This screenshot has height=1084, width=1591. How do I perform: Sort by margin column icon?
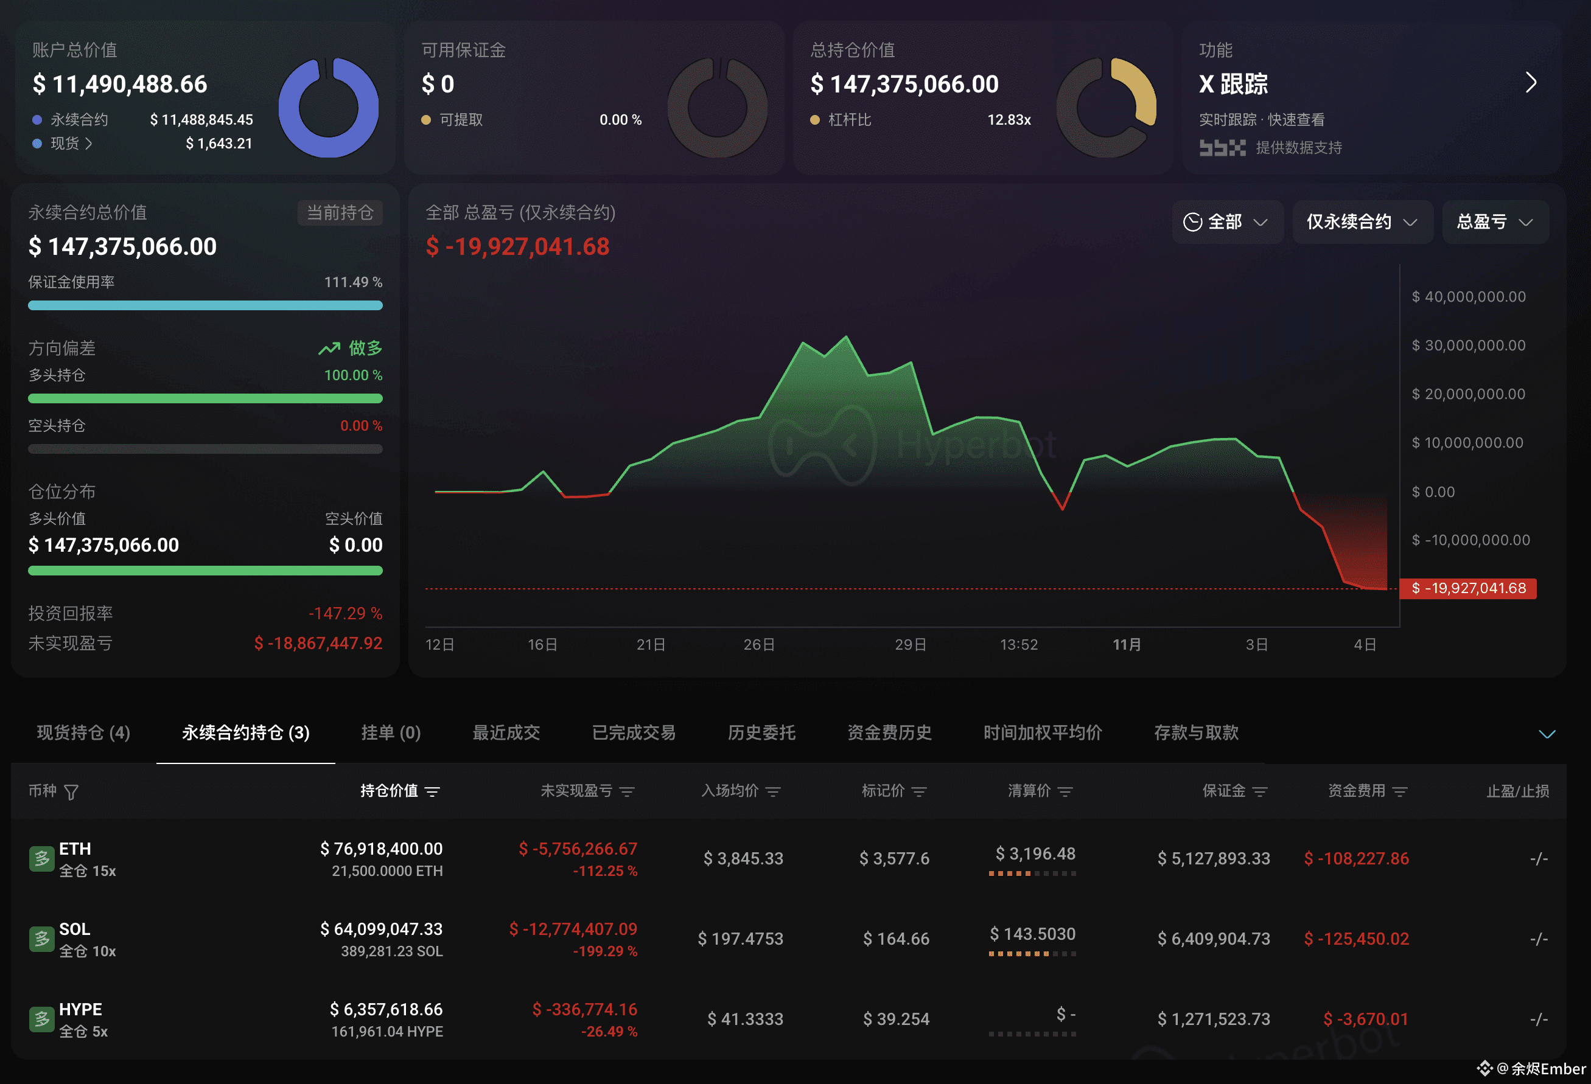(x=1260, y=791)
